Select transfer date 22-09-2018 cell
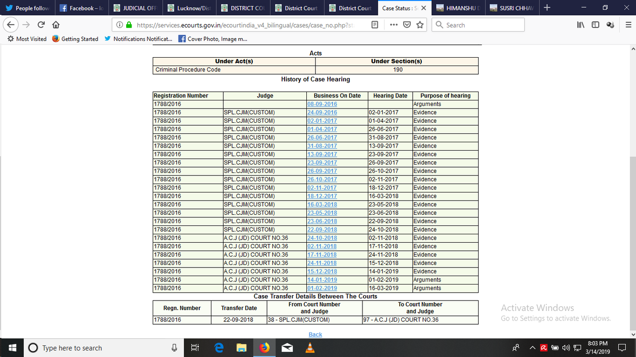Screen dimensions: 636x357 point(239,320)
